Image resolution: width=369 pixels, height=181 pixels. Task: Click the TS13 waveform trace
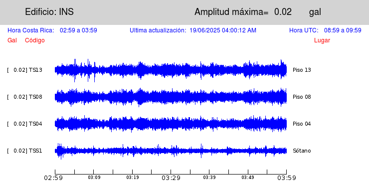click(x=171, y=70)
